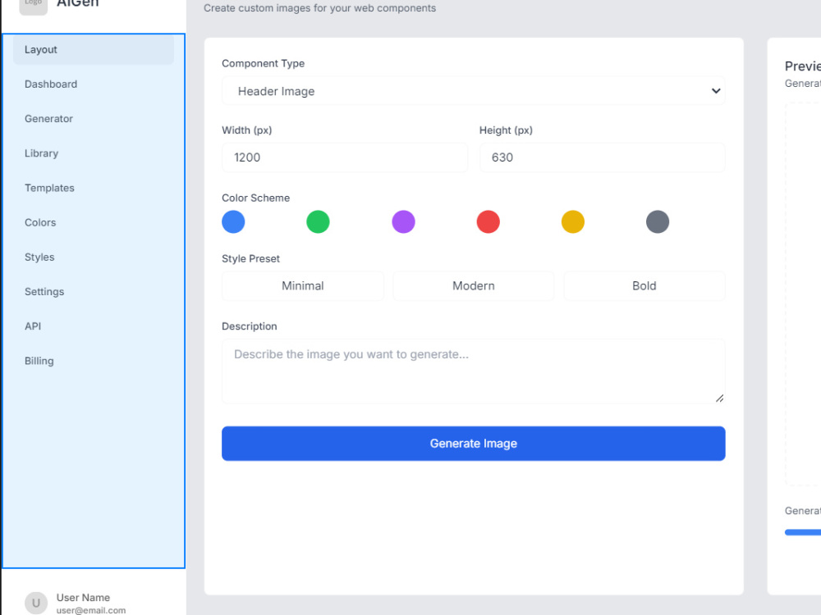The image size is (821, 615).
Task: Choose the Bold style preset
Action: pos(644,286)
